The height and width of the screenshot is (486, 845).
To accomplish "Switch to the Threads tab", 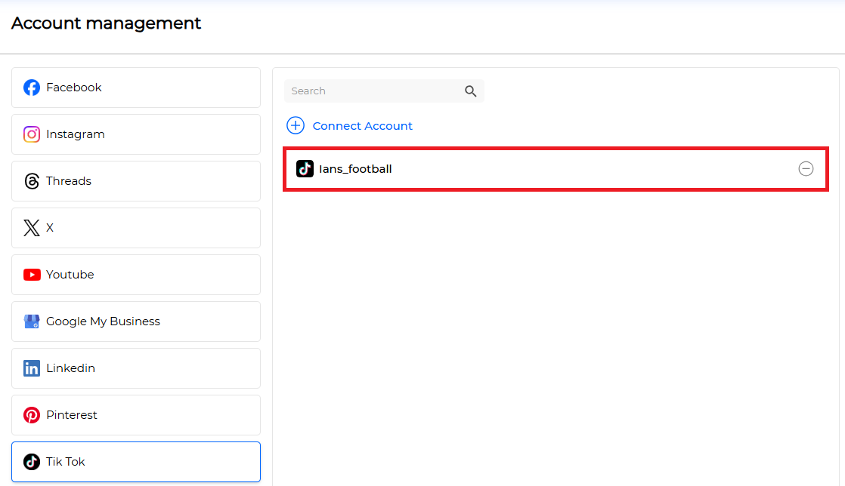I will pos(136,181).
